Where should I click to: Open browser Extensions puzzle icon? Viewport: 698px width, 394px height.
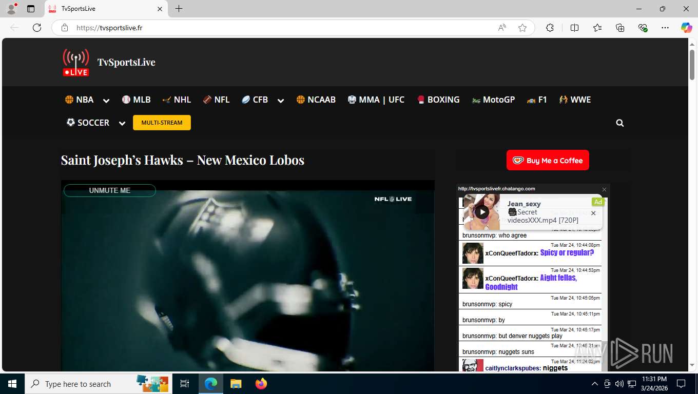point(550,28)
